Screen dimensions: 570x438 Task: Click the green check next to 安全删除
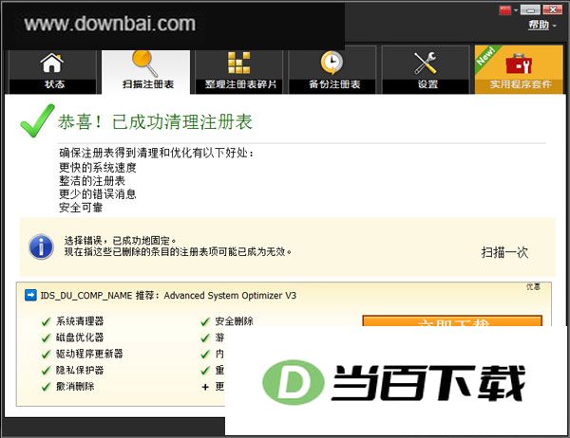click(x=205, y=321)
